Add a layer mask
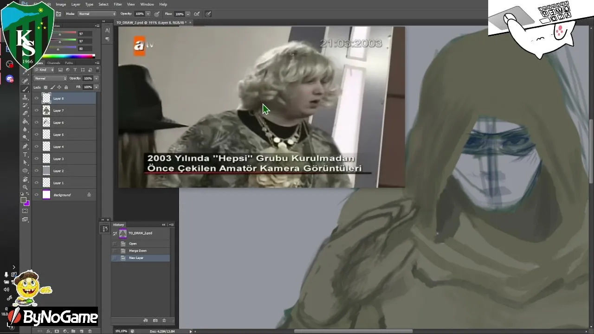 [57, 331]
